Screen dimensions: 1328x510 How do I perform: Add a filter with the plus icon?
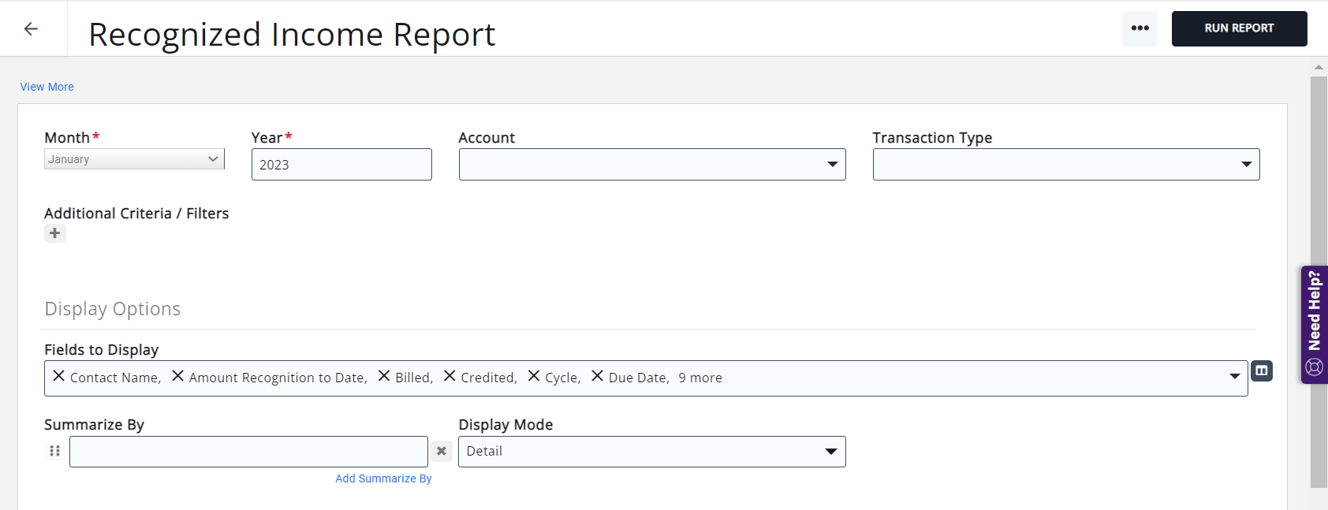54,233
